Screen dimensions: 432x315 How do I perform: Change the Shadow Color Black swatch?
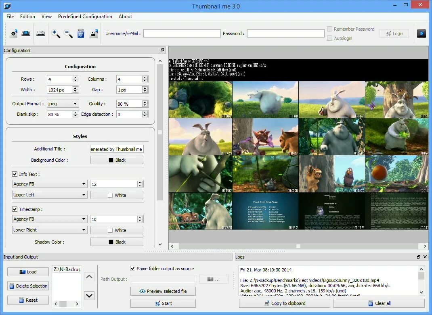click(x=117, y=242)
